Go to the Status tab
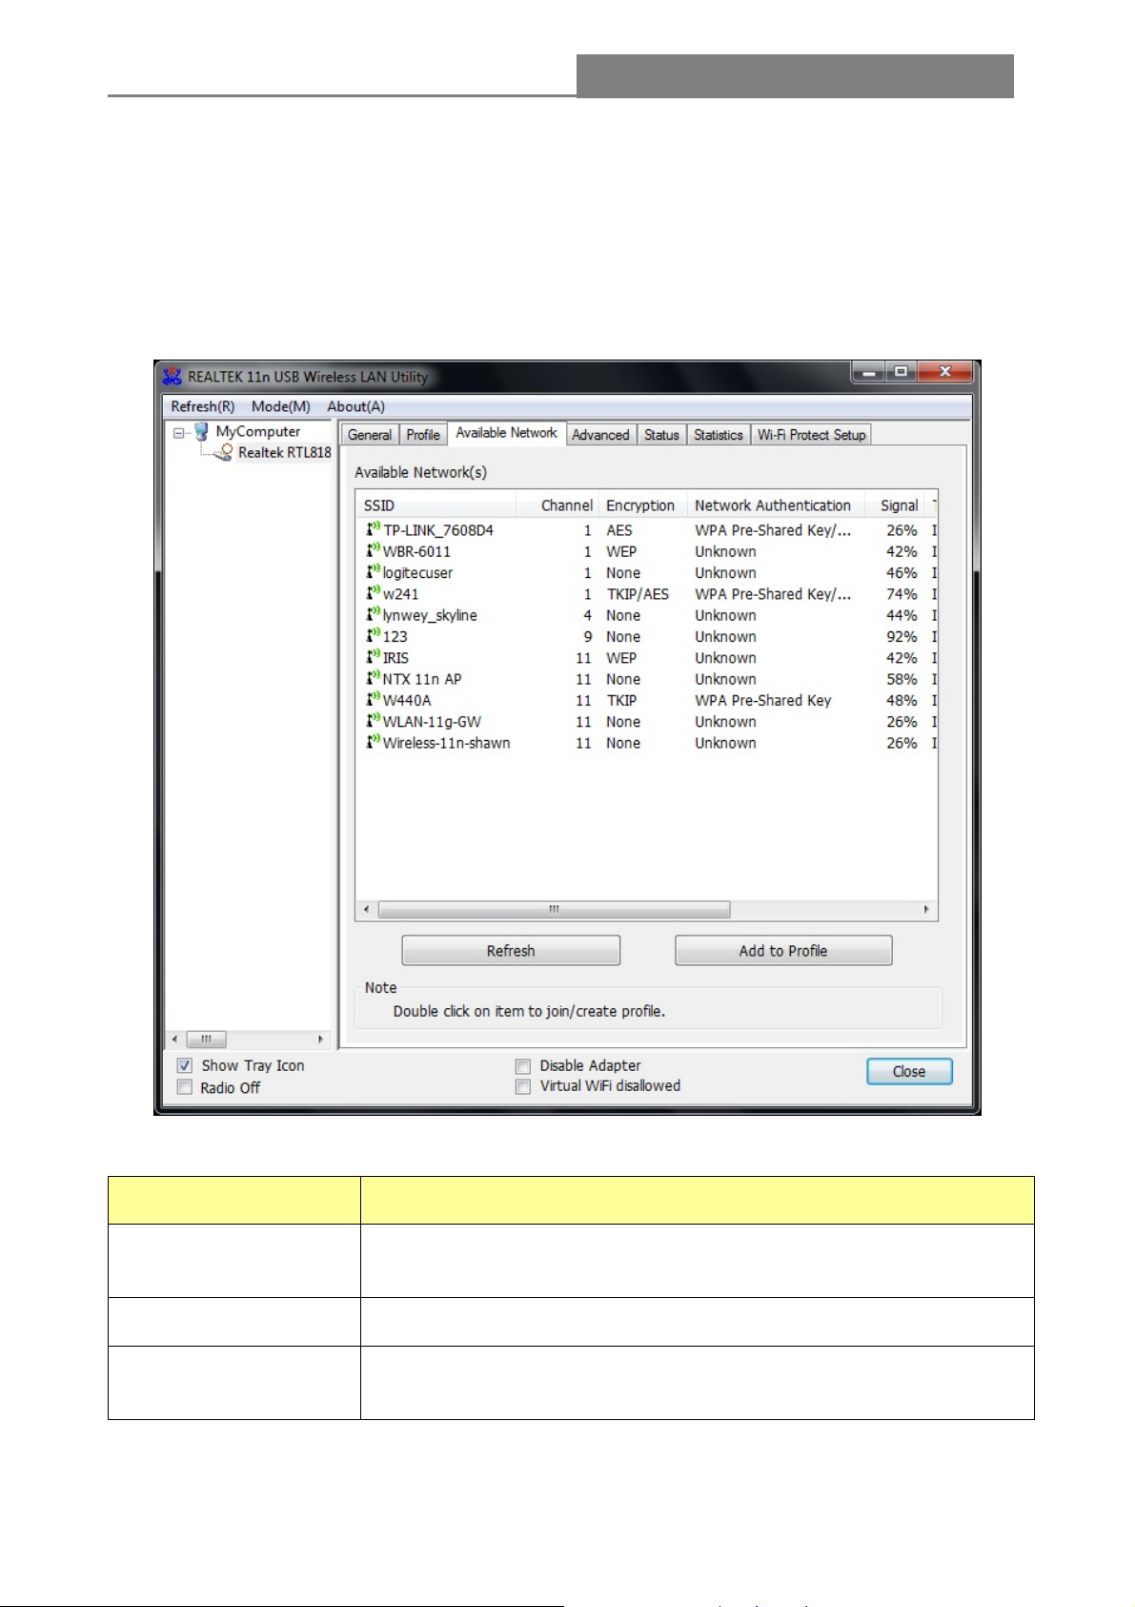Screen dimensions: 1135x1607 [x=661, y=435]
